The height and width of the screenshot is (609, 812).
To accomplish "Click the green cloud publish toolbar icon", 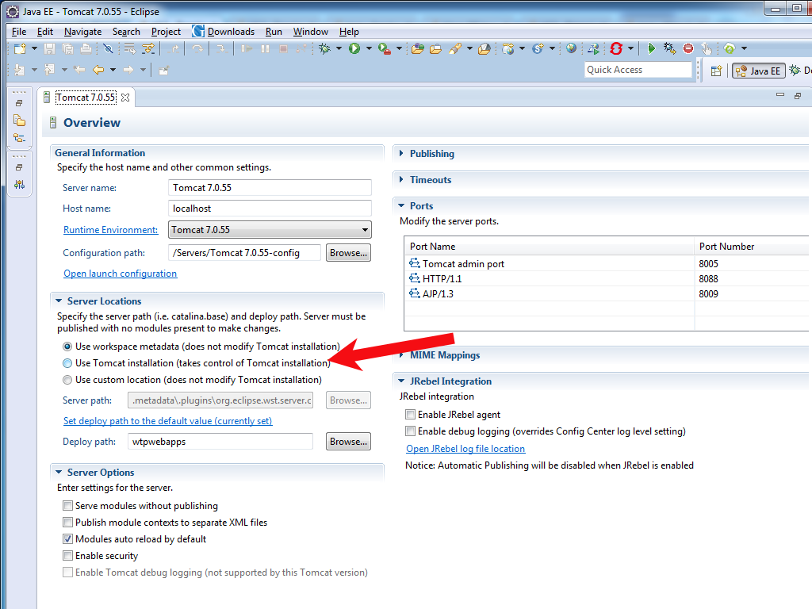I will point(730,48).
